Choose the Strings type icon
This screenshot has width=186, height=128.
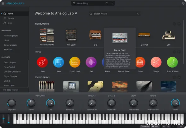156,62
